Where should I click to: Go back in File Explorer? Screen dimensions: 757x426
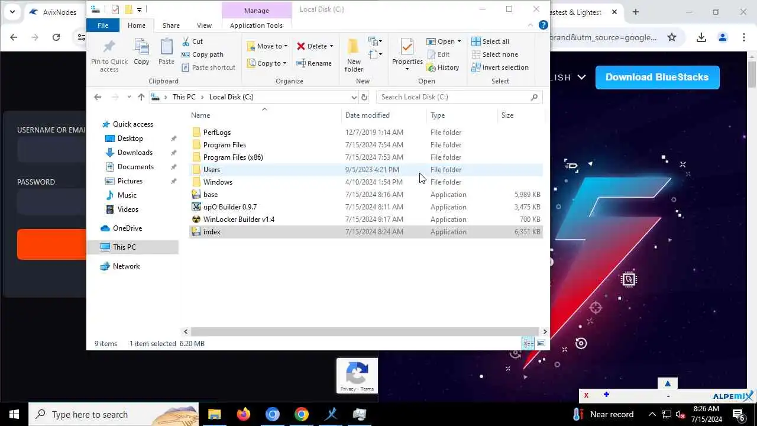pos(98,97)
